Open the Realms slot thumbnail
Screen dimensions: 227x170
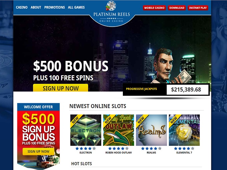[152, 130]
